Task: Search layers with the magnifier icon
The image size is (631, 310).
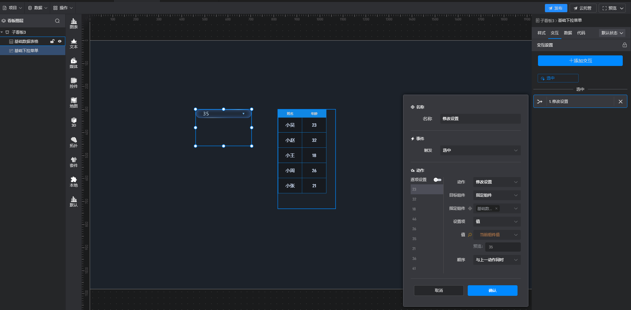Action: point(57,21)
